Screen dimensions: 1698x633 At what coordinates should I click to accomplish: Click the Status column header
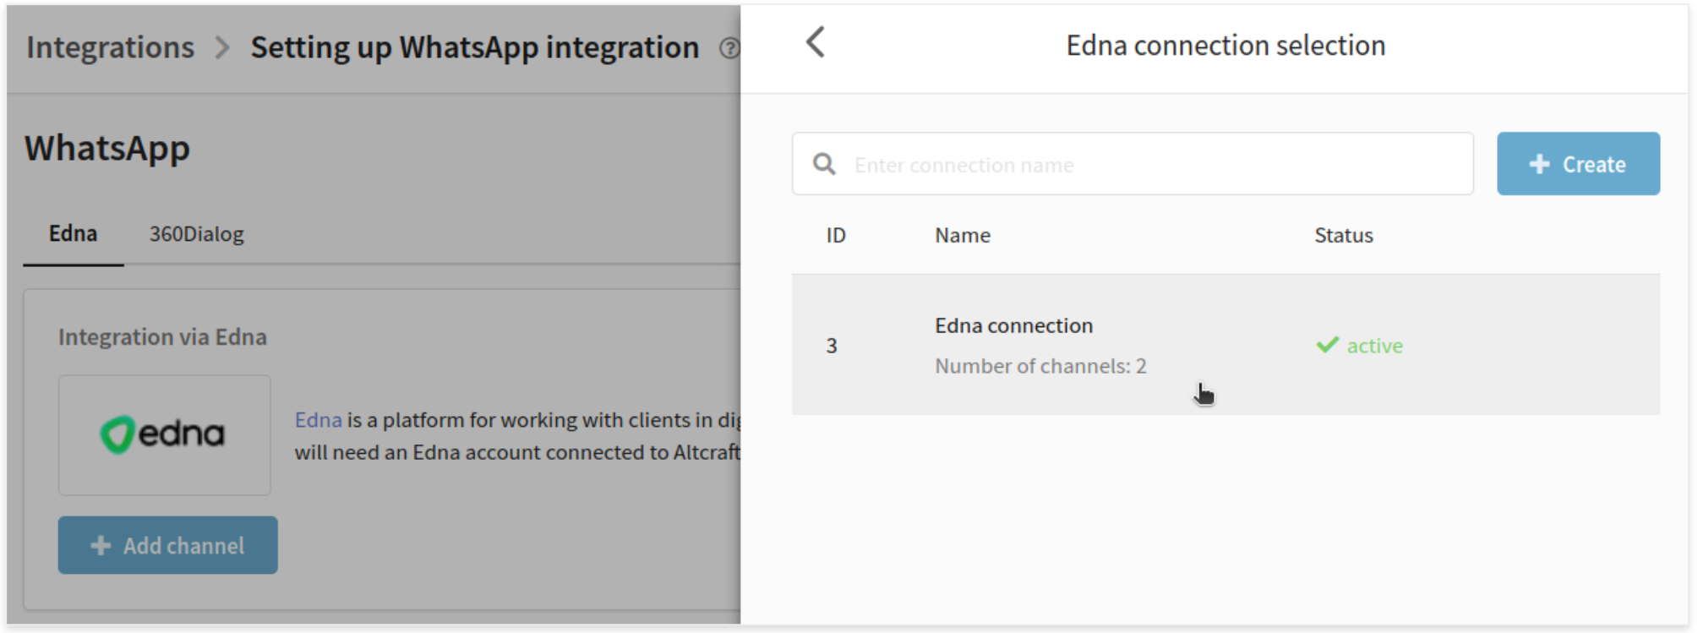[1343, 236]
